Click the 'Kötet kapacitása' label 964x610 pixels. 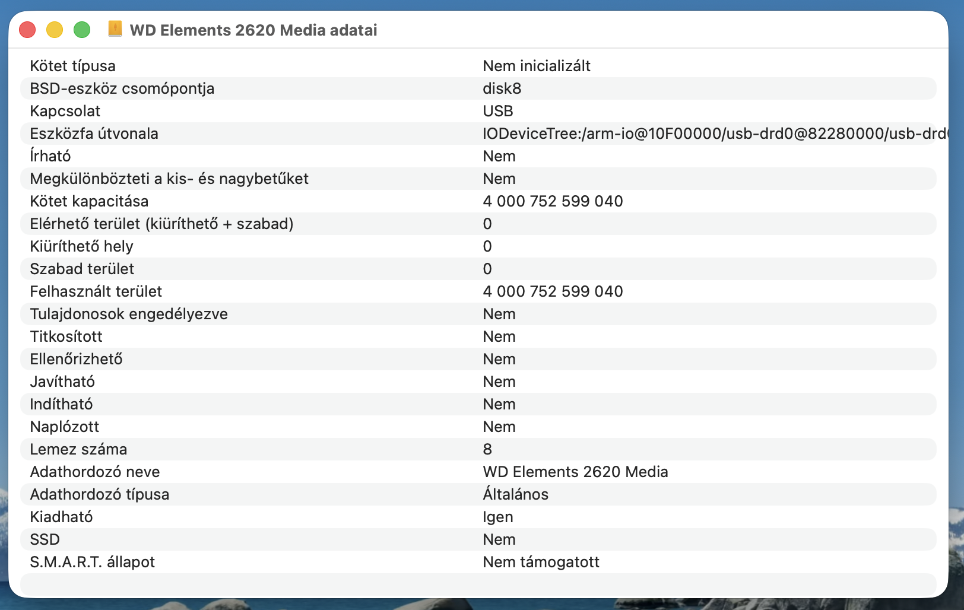click(89, 201)
